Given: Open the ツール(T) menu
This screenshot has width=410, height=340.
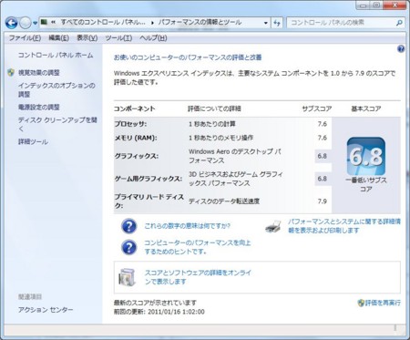Looking at the screenshot, I should click(118, 38).
